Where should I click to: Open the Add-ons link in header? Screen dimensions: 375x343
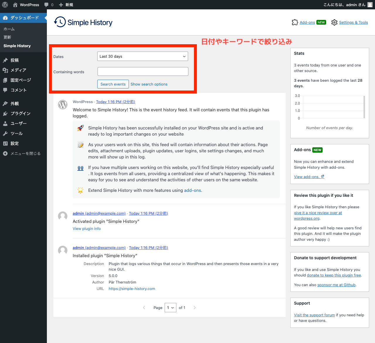click(x=307, y=22)
